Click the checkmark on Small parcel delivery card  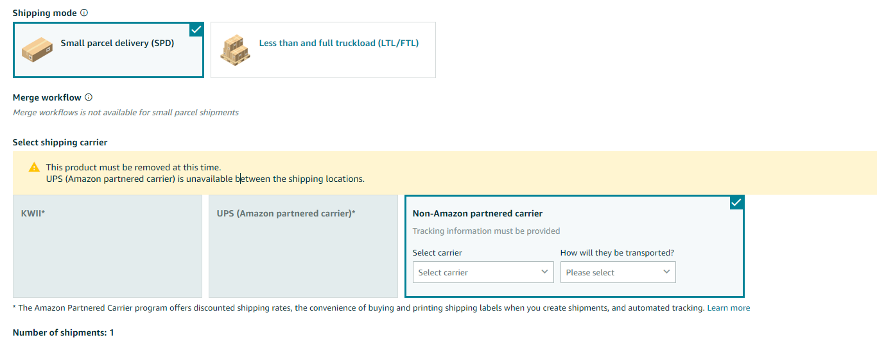click(x=196, y=29)
